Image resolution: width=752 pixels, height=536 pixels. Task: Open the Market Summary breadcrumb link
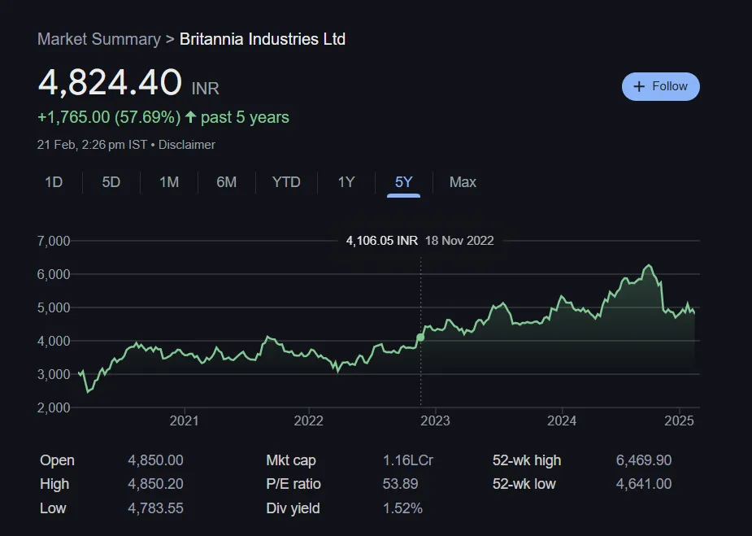pos(99,39)
